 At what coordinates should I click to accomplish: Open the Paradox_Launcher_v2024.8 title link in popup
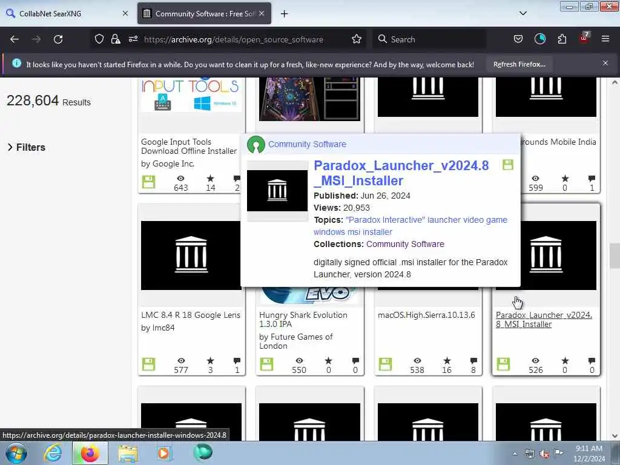tap(401, 173)
